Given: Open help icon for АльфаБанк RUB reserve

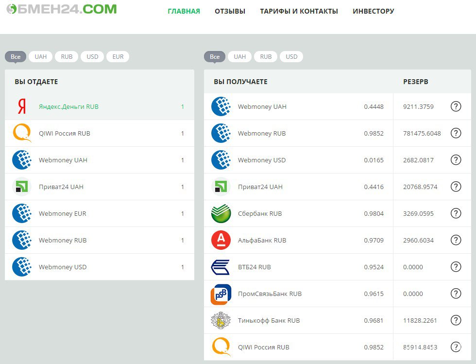Looking at the screenshot, I should tap(456, 240).
